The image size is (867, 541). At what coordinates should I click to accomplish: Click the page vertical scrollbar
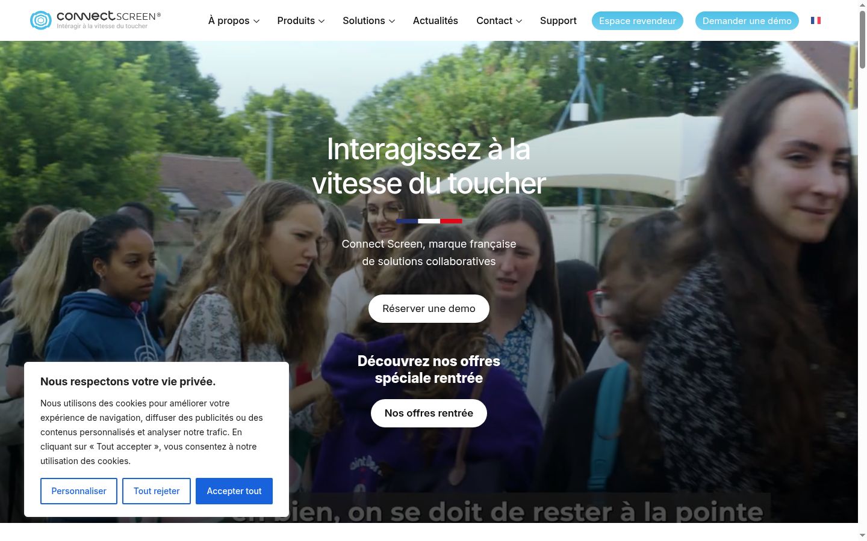tap(862, 39)
